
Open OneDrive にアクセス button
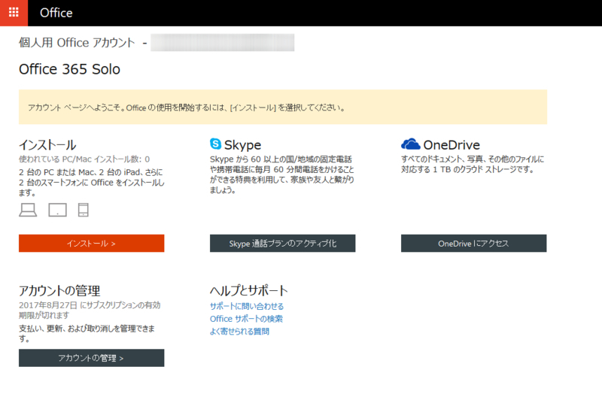pos(474,243)
